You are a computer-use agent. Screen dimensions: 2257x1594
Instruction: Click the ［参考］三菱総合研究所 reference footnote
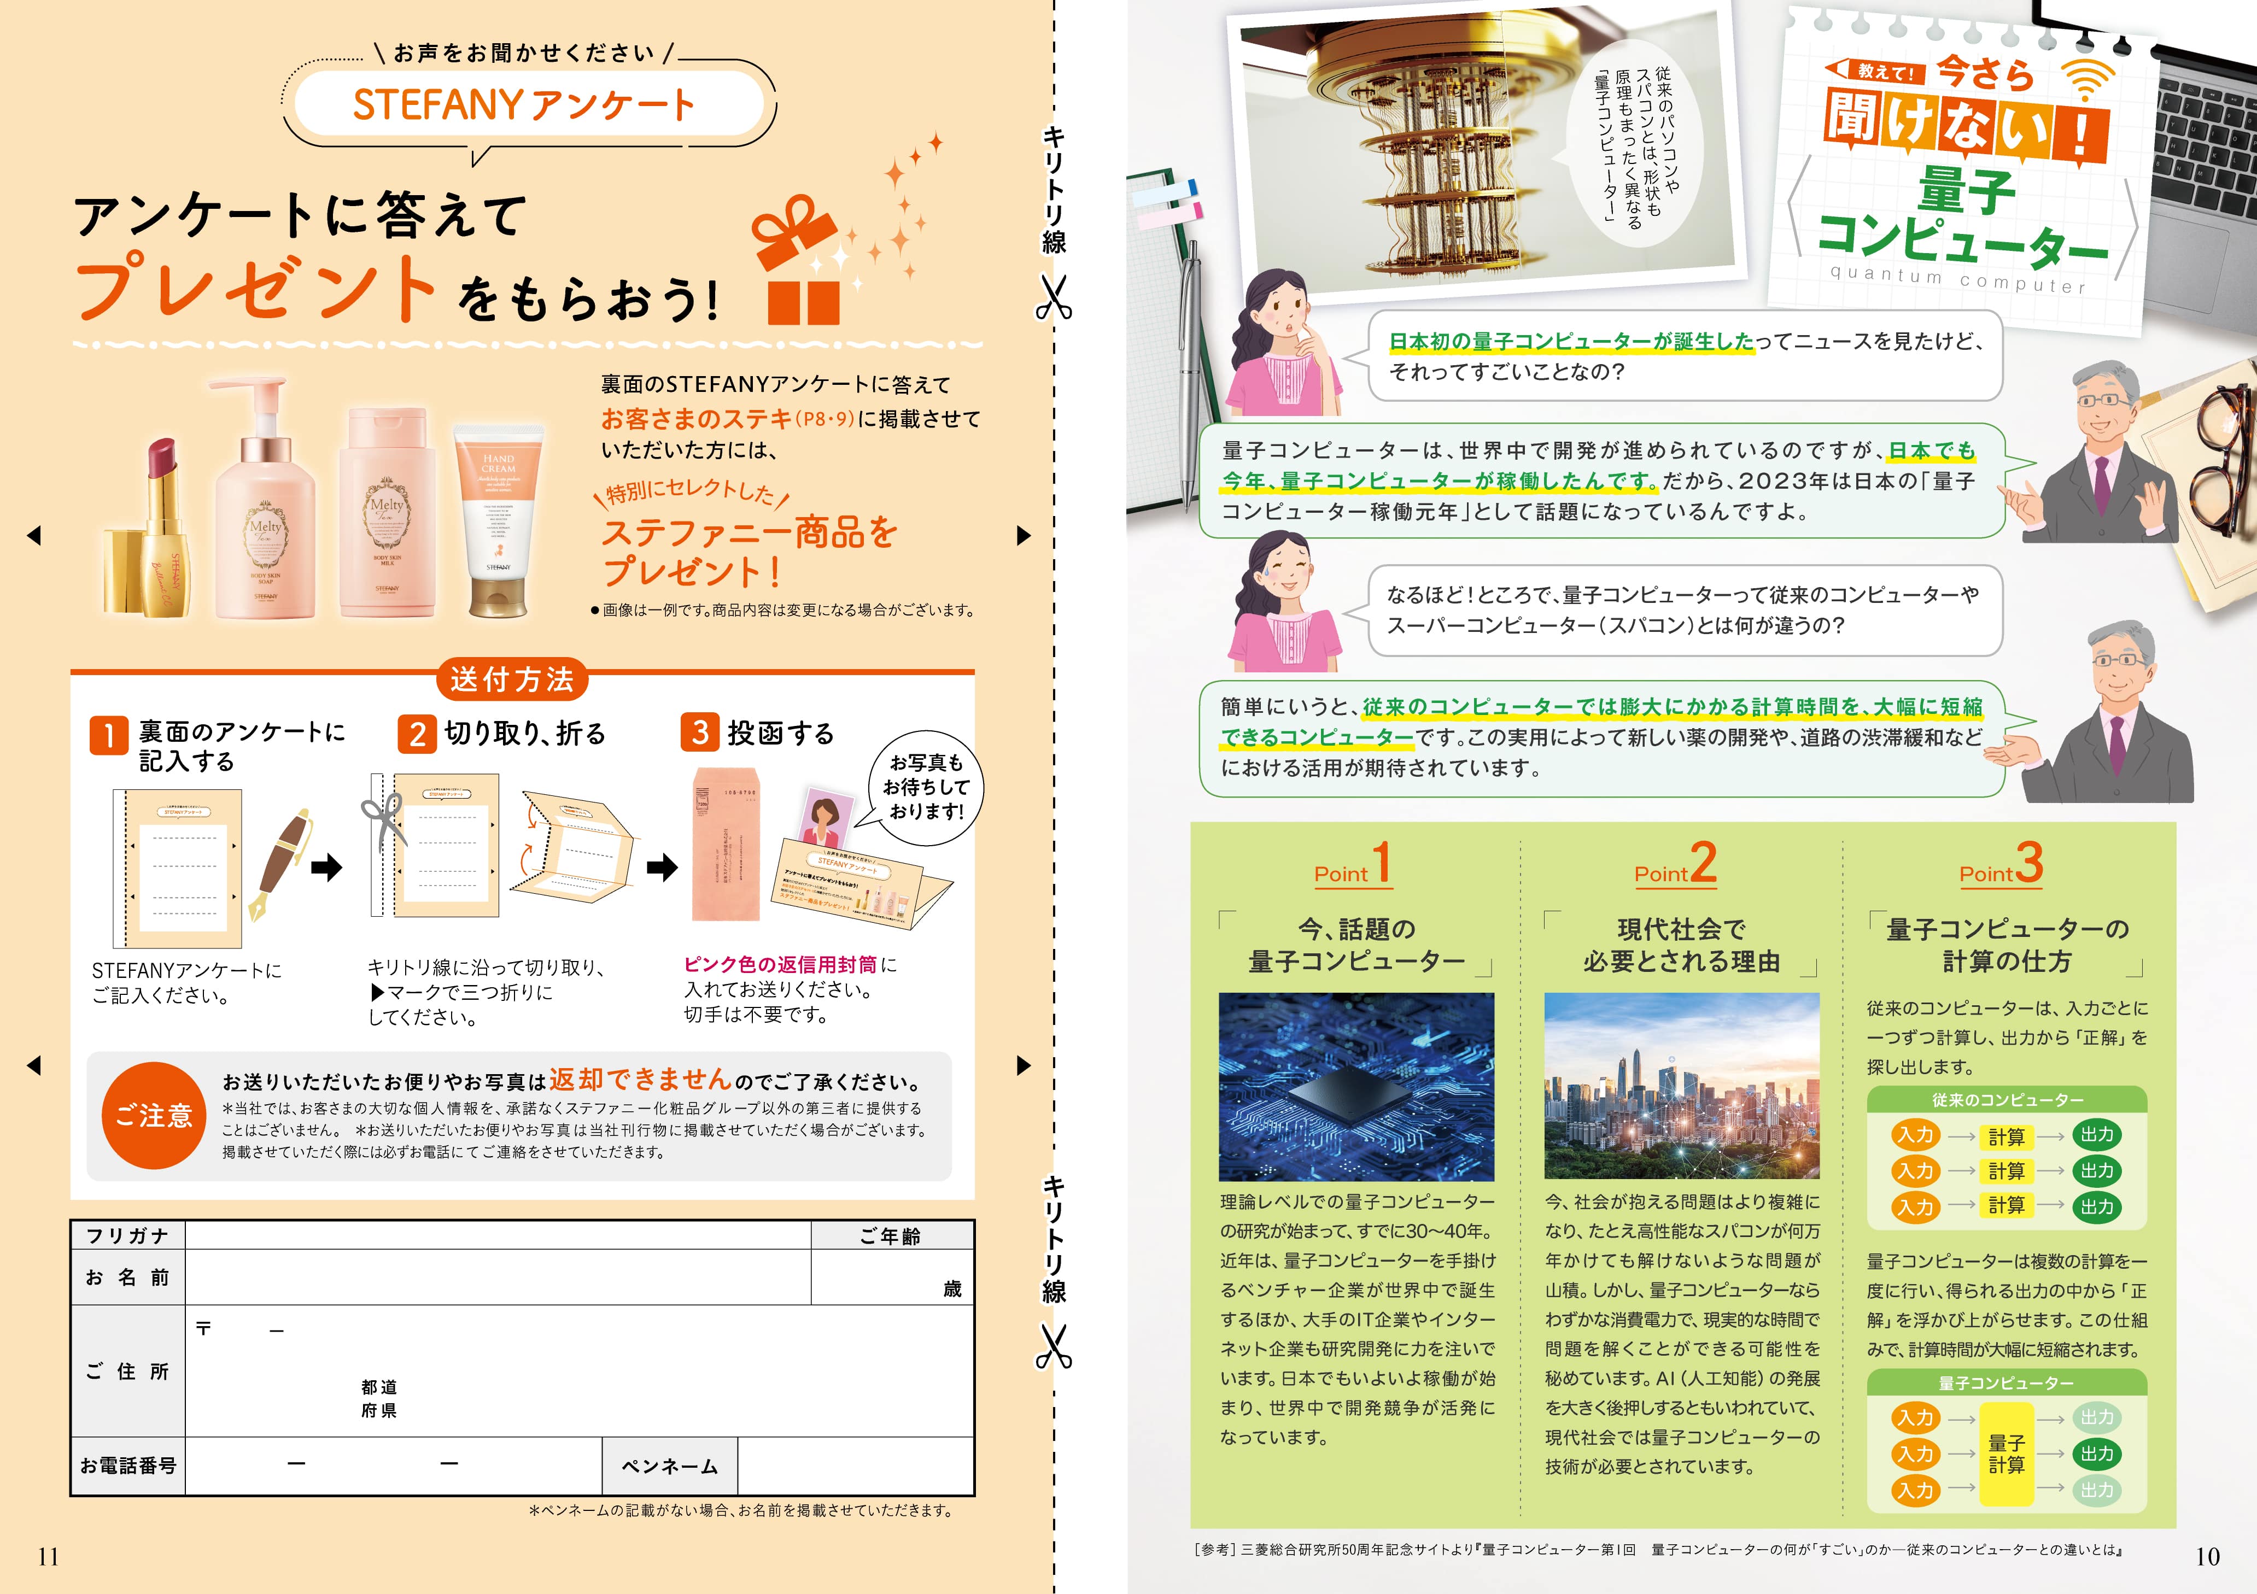tap(1657, 1550)
